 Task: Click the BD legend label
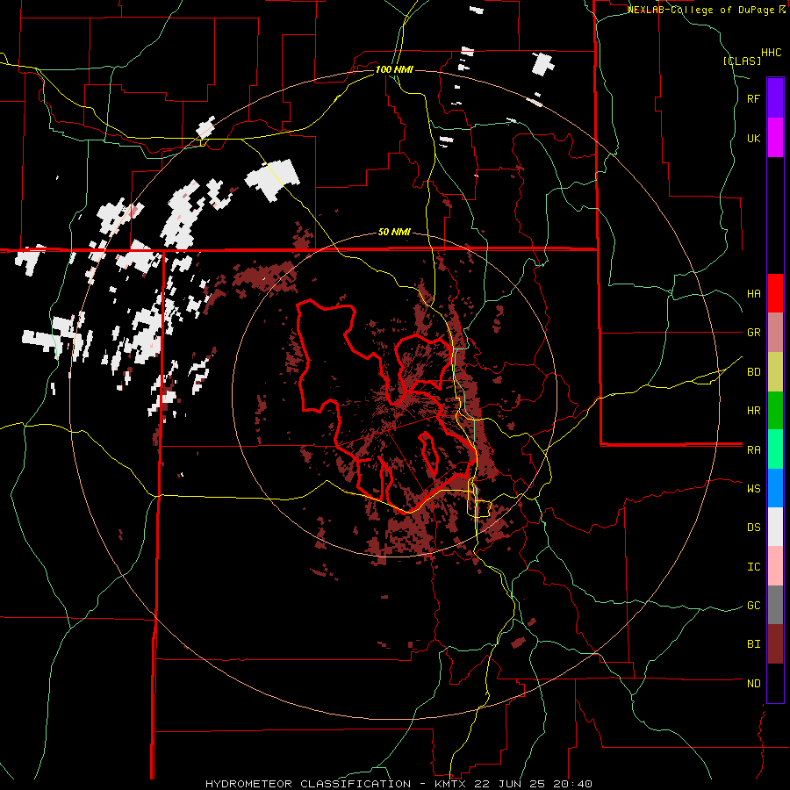click(x=754, y=372)
